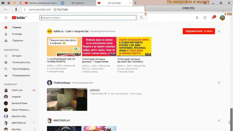The width and height of the screenshot is (233, 131).
Task: Switch to (9) Новости tab
Action: (x=78, y=3)
